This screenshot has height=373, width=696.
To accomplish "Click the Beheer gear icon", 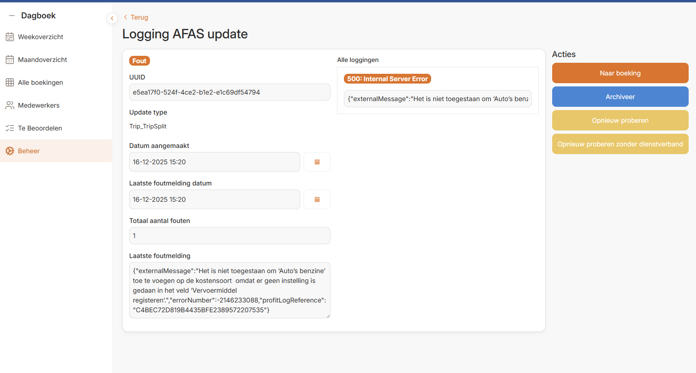I will [x=10, y=151].
